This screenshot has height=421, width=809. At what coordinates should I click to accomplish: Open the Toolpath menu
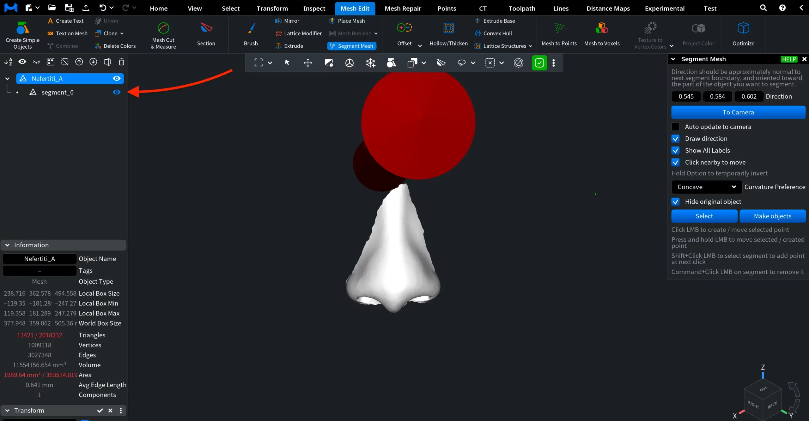521,8
